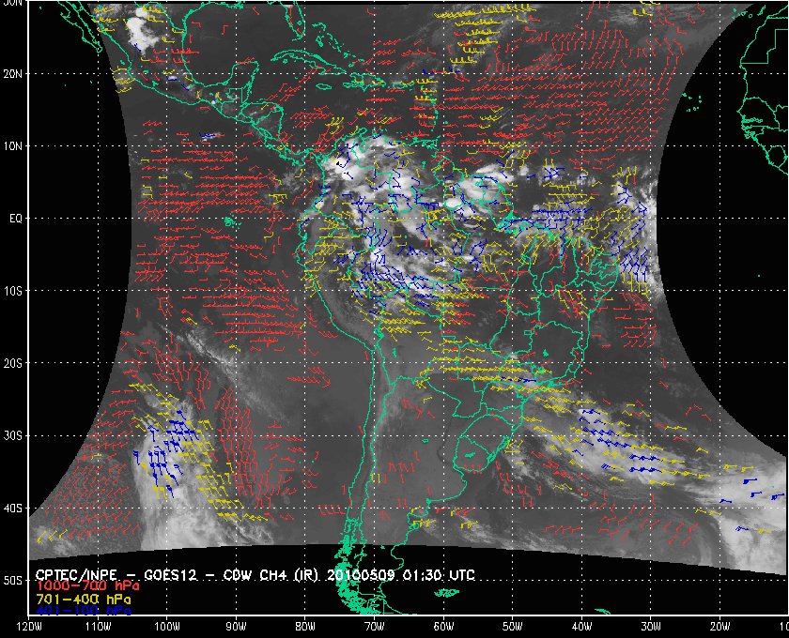
Task: Click the 120W longitude label
Action: [29, 627]
